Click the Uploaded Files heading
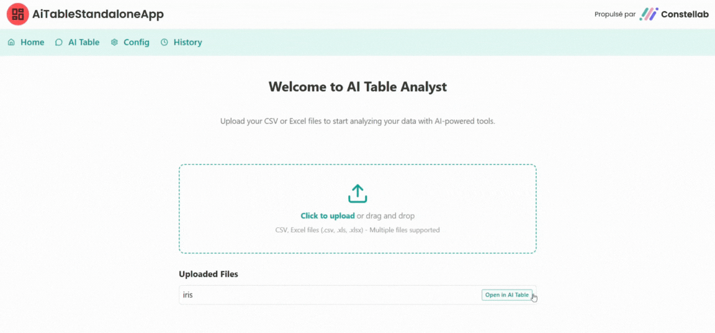This screenshot has height=333, width=715. (209, 274)
